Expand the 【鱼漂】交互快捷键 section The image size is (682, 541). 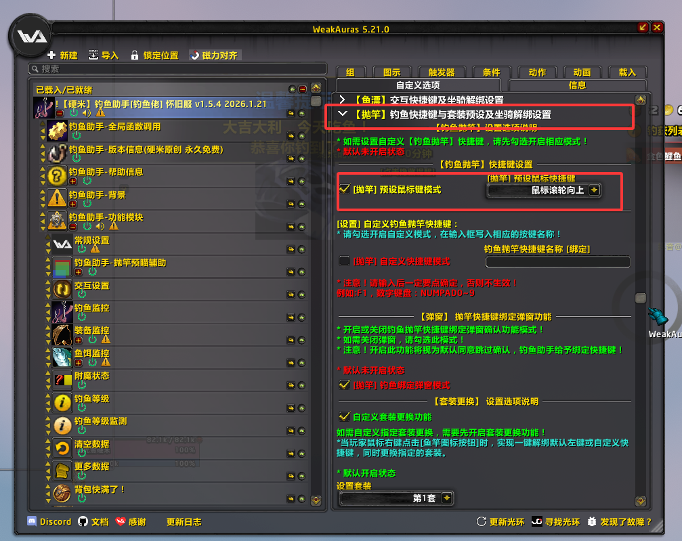(342, 100)
